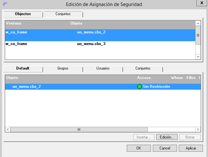Select the Objectos tab
The image size is (208, 157).
23,14
